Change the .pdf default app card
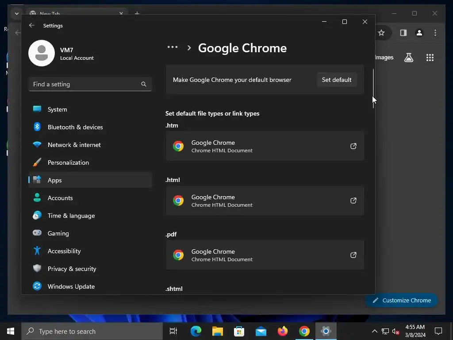 pos(265,255)
